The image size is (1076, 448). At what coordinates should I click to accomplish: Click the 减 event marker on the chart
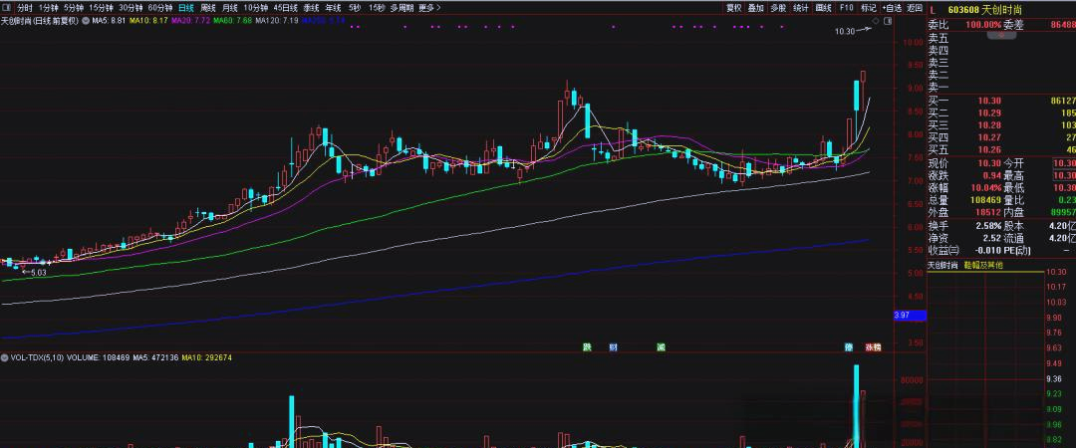pos(661,347)
